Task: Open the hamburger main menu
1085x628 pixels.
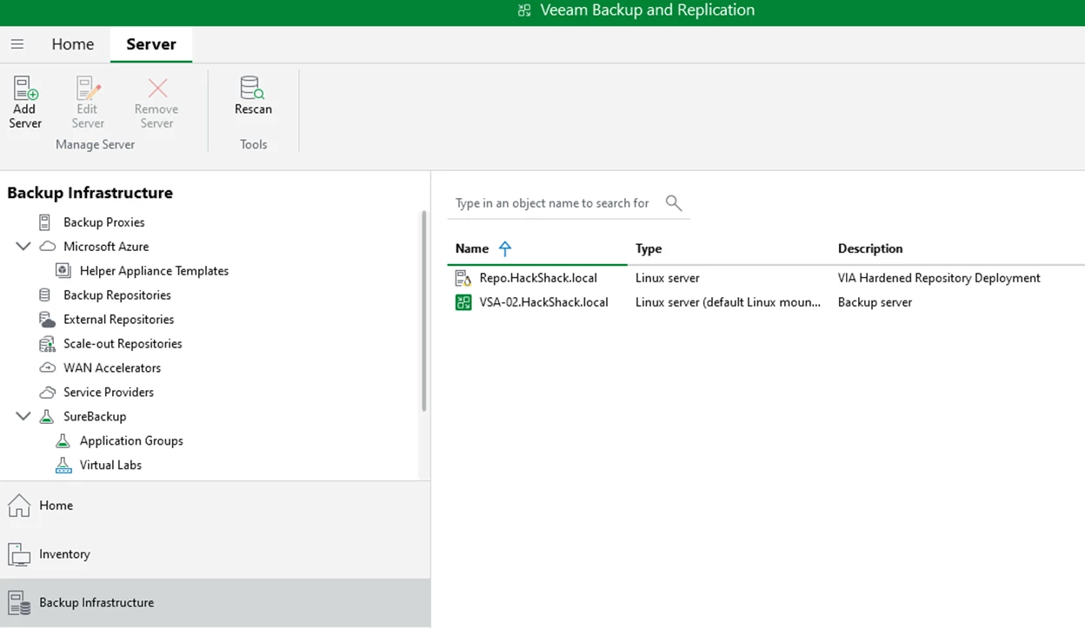Action: pyautogui.click(x=17, y=44)
